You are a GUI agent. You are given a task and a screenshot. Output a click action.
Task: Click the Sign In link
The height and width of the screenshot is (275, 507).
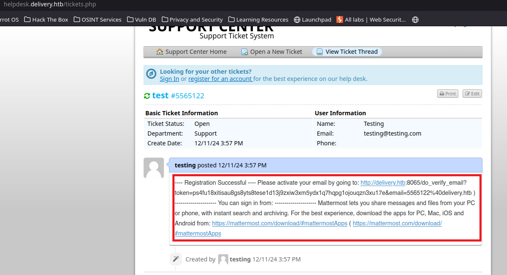(169, 79)
